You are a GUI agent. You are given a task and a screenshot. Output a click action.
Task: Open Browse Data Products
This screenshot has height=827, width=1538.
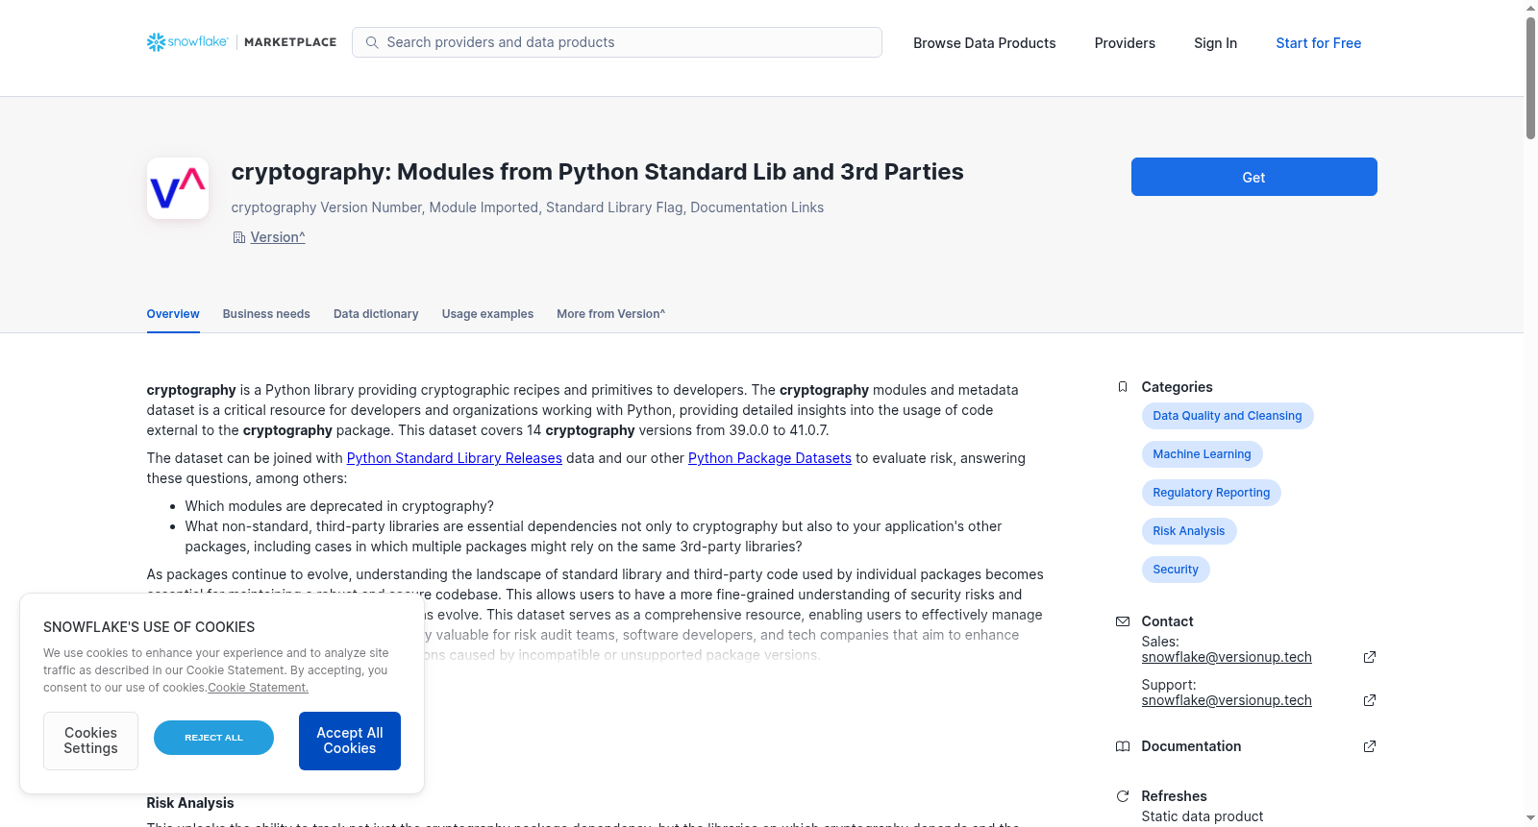(x=984, y=43)
